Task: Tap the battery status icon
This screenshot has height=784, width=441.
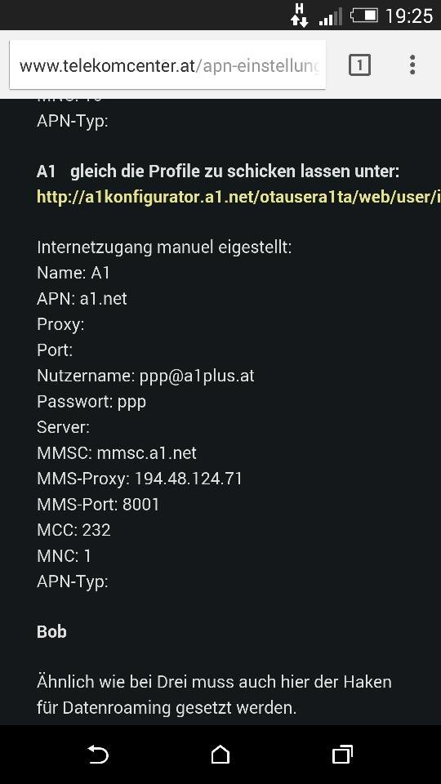Action: [364, 15]
